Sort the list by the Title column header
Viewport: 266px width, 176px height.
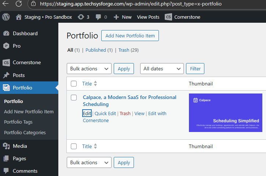coord(87,84)
